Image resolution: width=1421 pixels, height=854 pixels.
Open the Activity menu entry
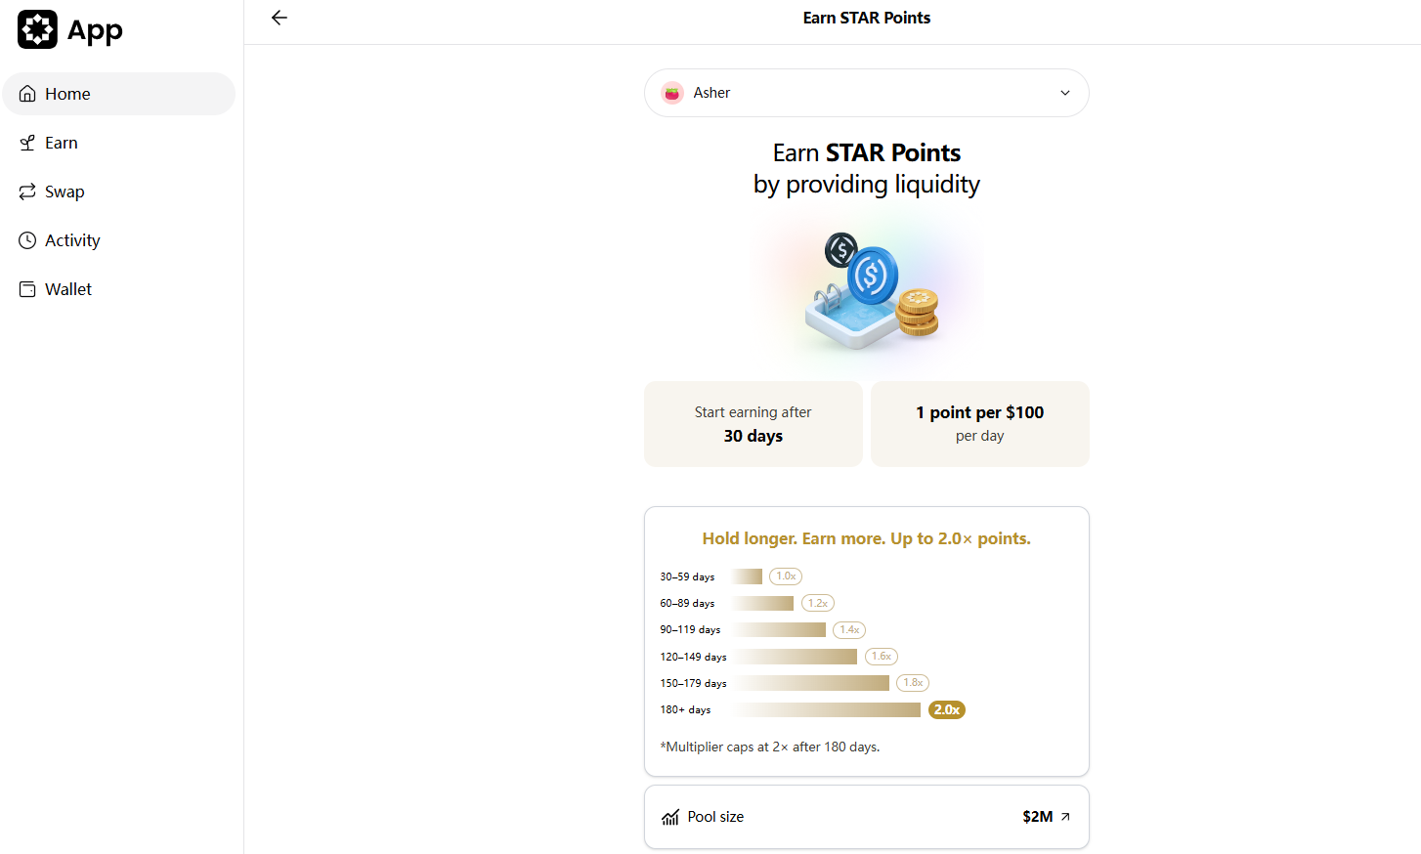click(72, 239)
